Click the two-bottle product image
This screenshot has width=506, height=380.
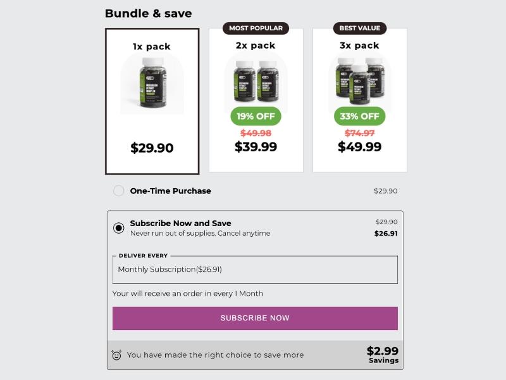point(256,80)
